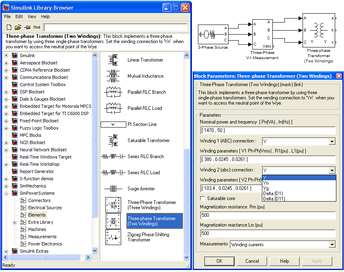Select the Series RLC Load icon
The width and height of the screenshot is (344, 272).
click(113, 173)
